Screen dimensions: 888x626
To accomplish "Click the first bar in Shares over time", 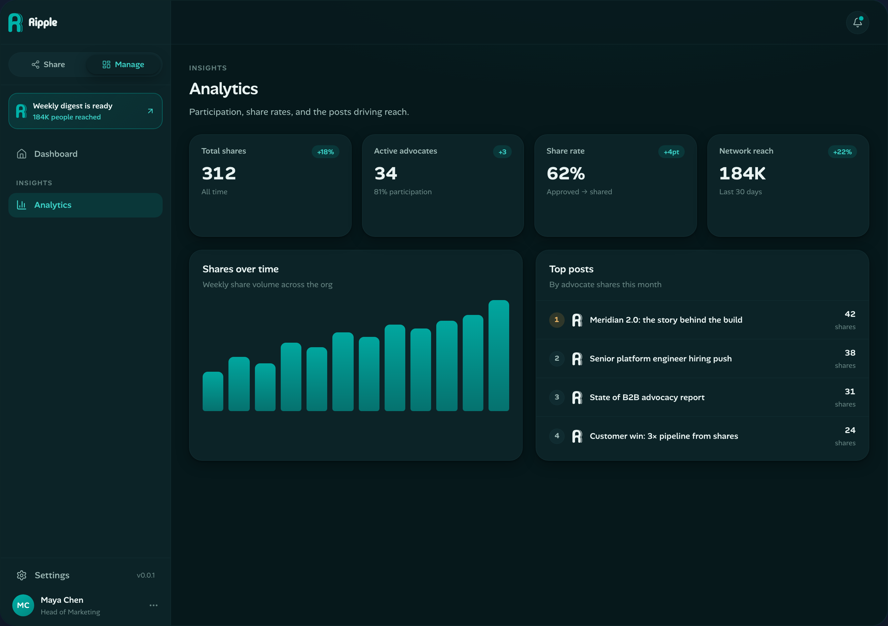I will tap(213, 391).
